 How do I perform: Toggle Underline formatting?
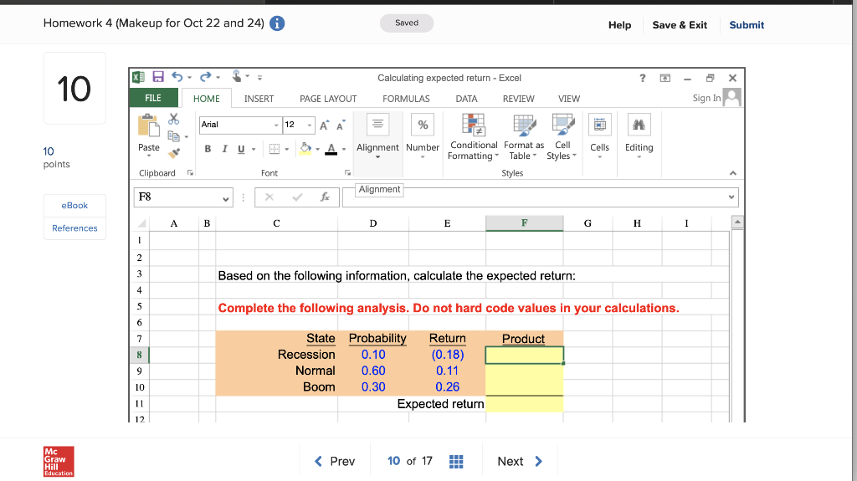(241, 149)
